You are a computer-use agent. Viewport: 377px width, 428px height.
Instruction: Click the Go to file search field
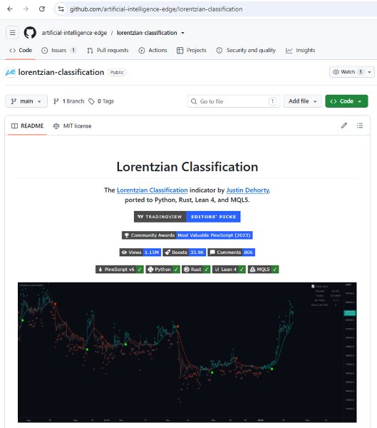coord(234,101)
